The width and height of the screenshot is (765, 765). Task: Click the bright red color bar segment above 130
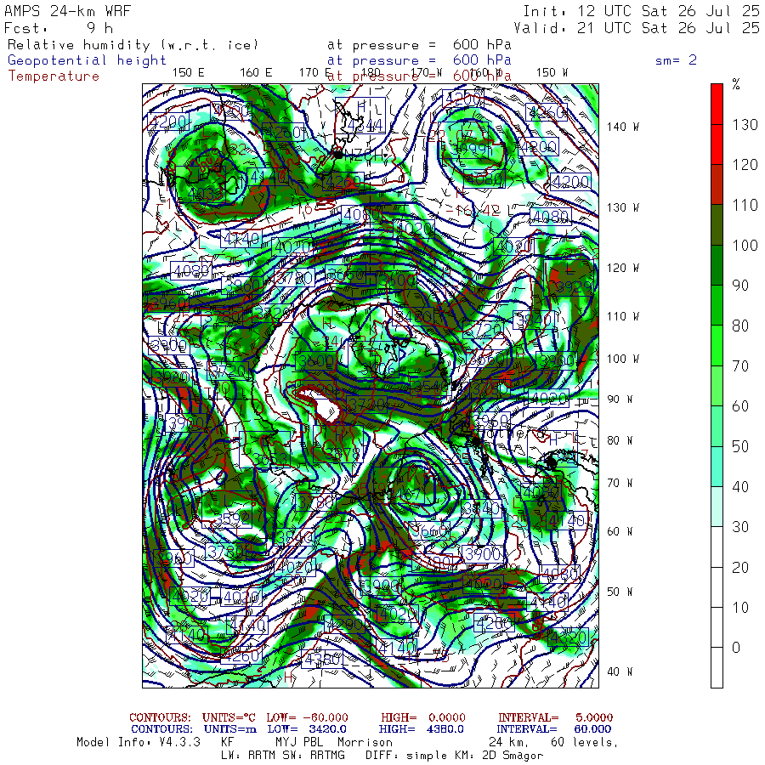tap(717, 104)
